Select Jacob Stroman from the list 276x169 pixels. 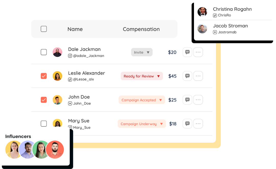(x=230, y=28)
